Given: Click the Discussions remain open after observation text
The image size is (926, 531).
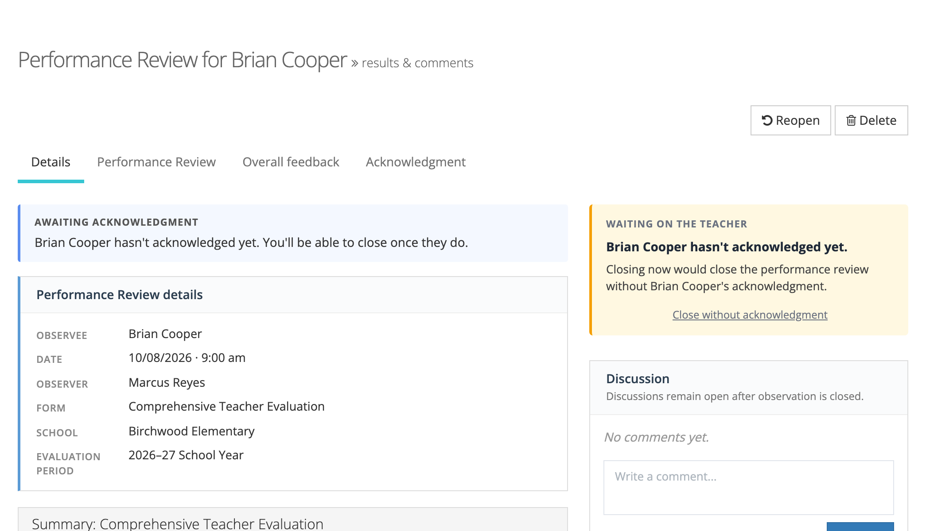Looking at the screenshot, I should tap(735, 396).
